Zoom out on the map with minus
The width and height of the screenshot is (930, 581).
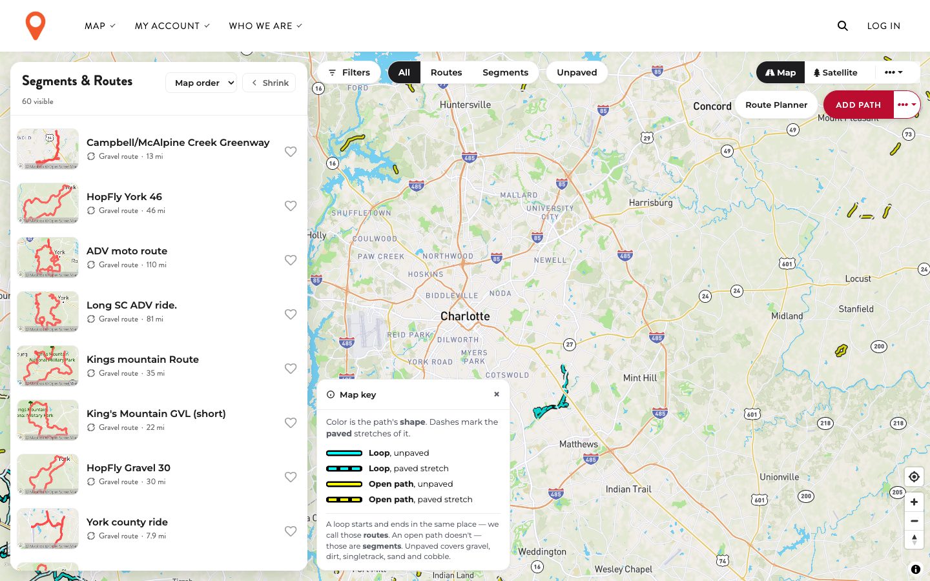[x=914, y=521]
